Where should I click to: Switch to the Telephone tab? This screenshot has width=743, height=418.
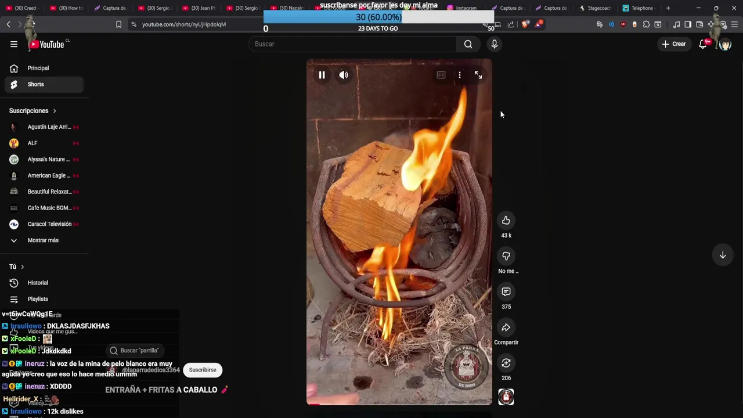click(x=639, y=8)
